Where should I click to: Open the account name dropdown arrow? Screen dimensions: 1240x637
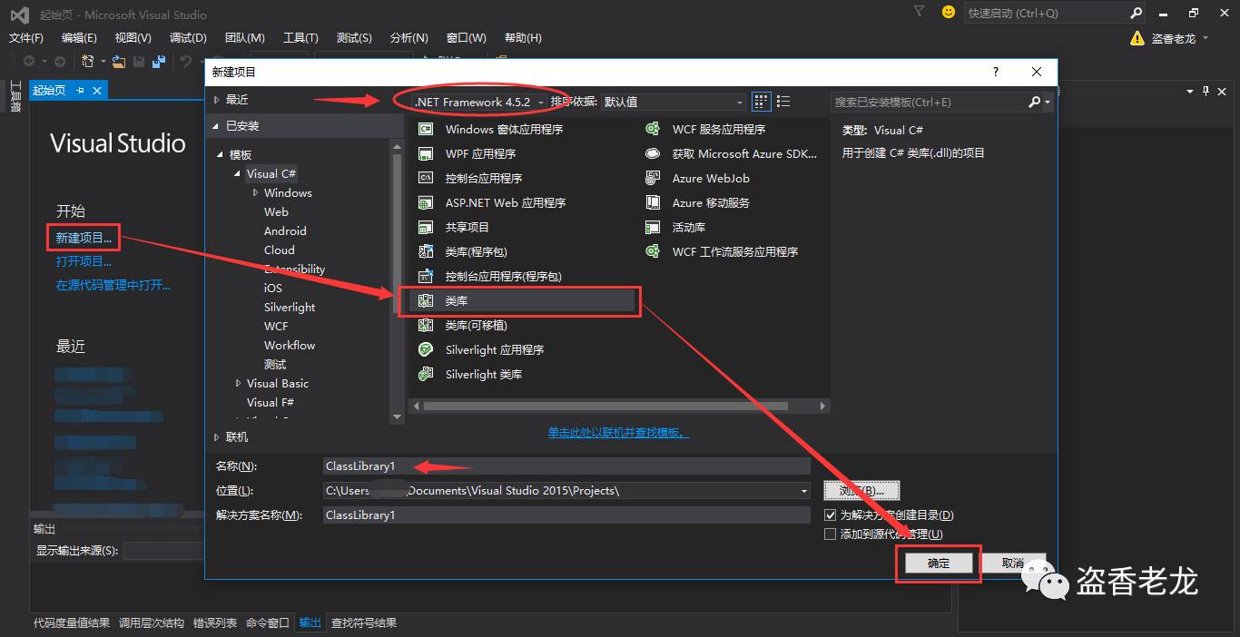point(1206,38)
